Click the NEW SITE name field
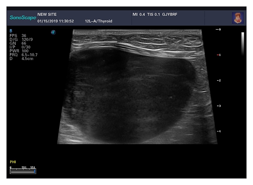The image size is (253, 185). [x=47, y=14]
